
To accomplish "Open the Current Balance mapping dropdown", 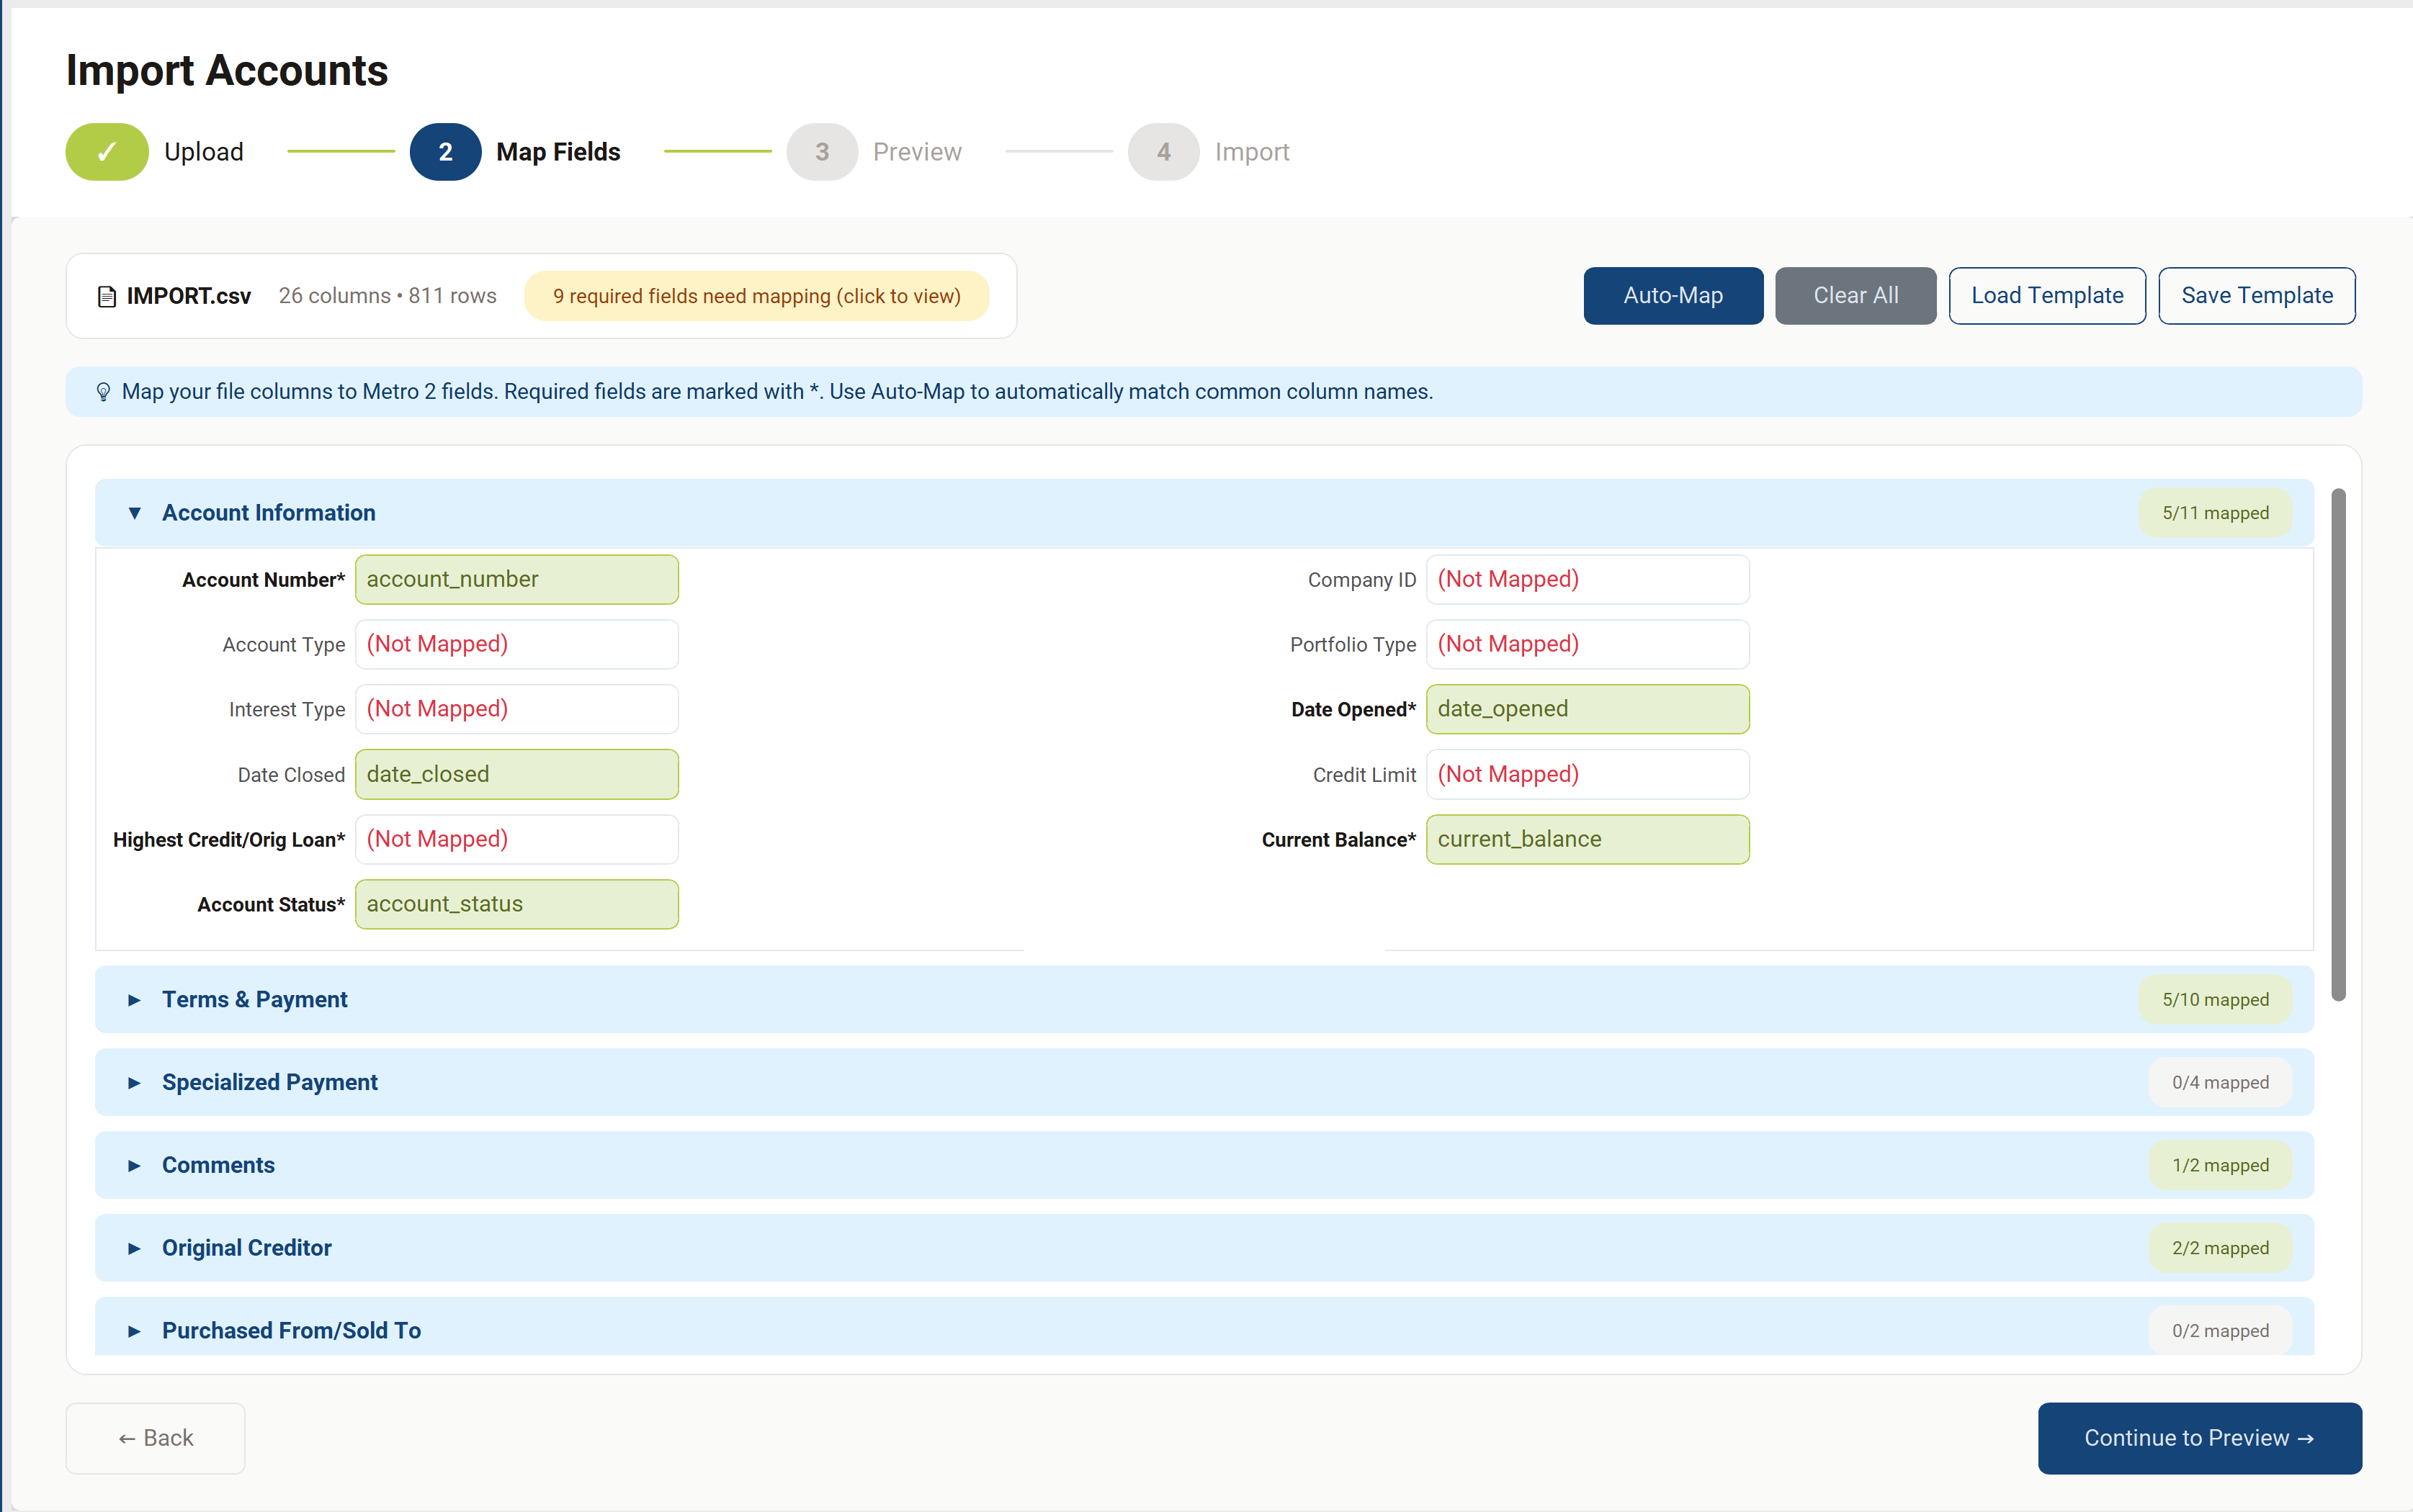I will [1588, 840].
